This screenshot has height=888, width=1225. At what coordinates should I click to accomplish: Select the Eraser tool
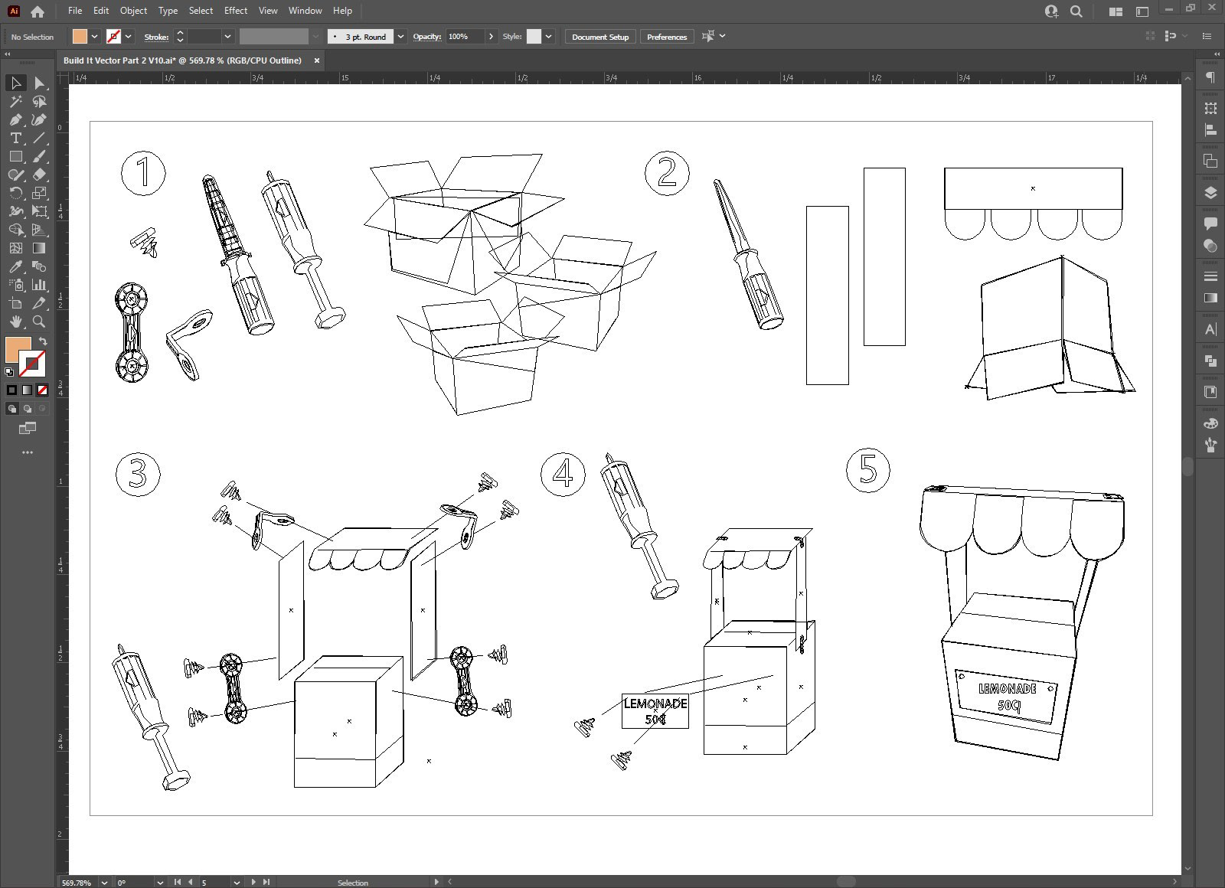(x=39, y=175)
